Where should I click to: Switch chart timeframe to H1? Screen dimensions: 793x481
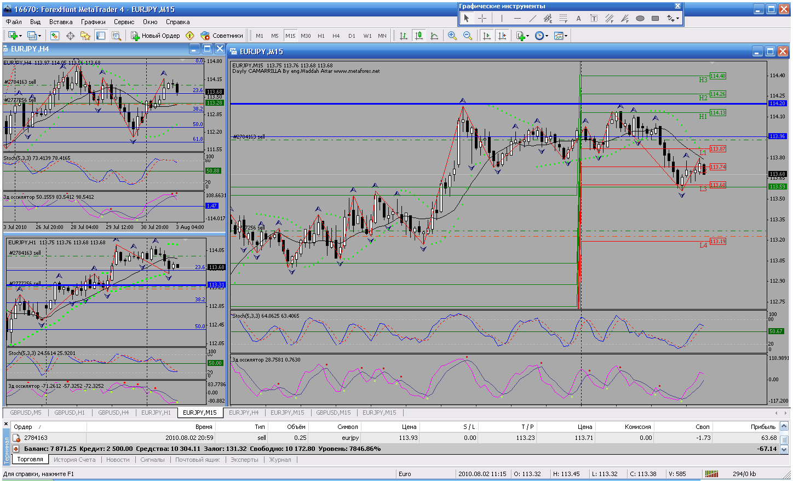[321, 36]
